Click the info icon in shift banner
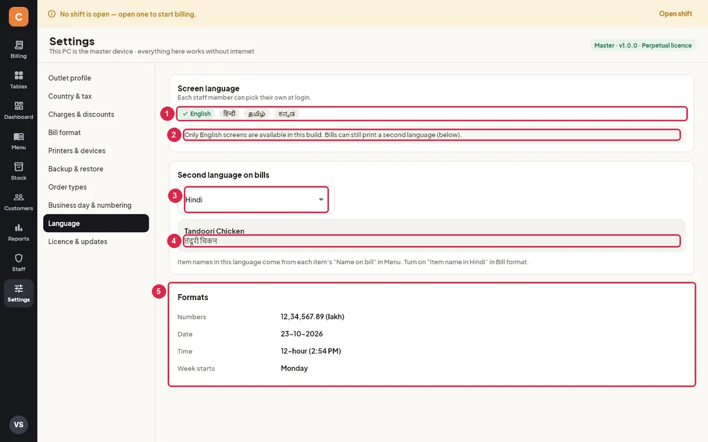 pyautogui.click(x=52, y=14)
